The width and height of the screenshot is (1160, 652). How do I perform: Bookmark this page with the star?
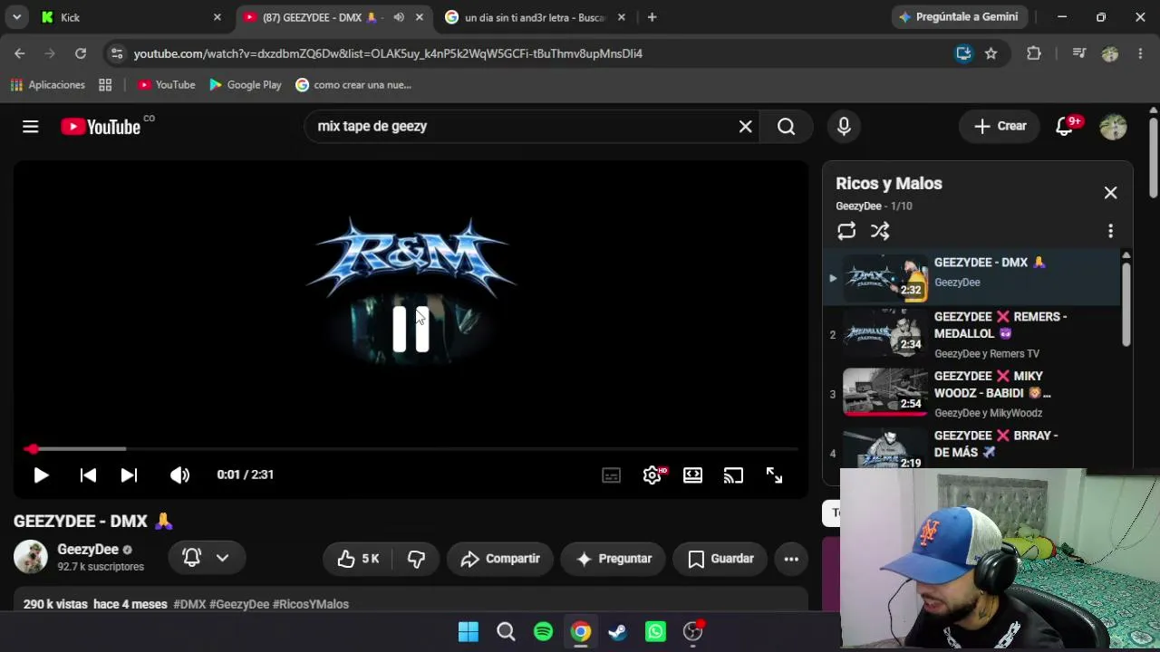click(x=991, y=53)
